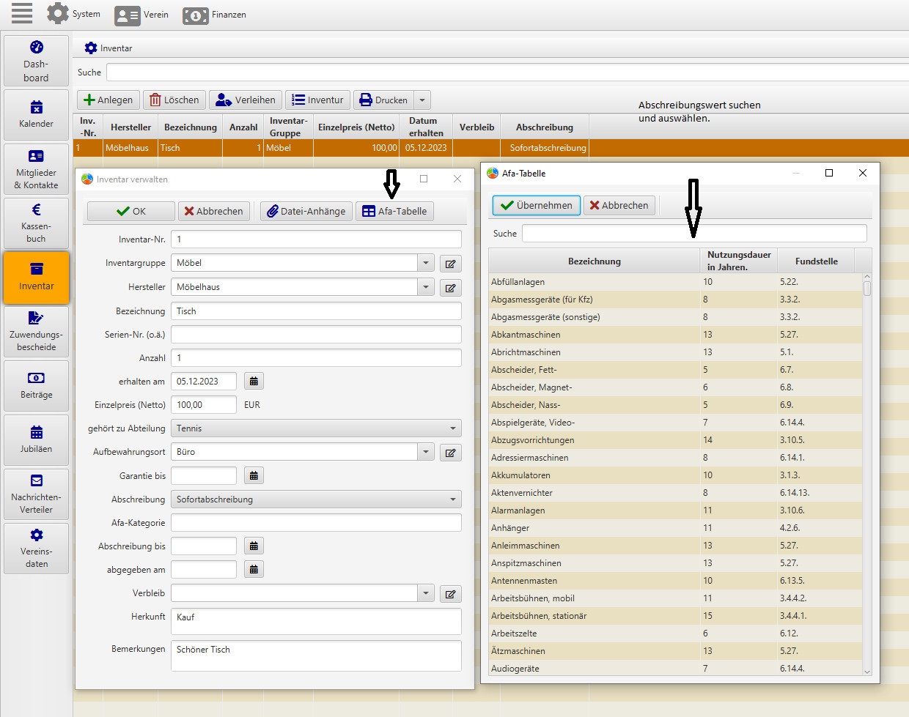Close the Afa-Tabelle window
This screenshot has width=909, height=717.
863,173
